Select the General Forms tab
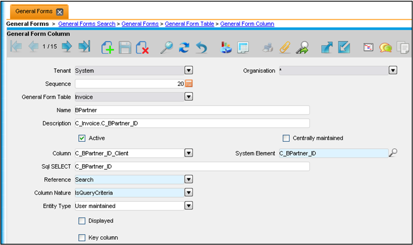The image size is (413, 245). (x=34, y=11)
